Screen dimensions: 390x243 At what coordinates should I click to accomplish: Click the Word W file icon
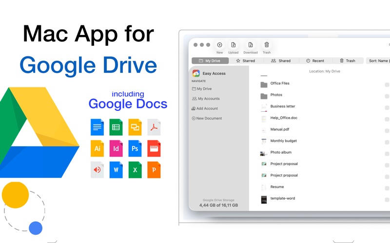(x=116, y=170)
